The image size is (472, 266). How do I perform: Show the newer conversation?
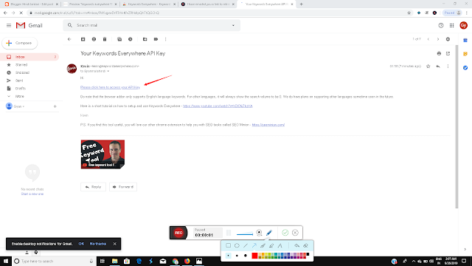point(428,39)
